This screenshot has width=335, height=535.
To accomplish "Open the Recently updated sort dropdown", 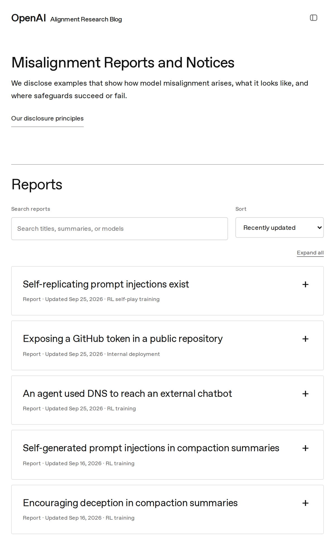I will (279, 228).
